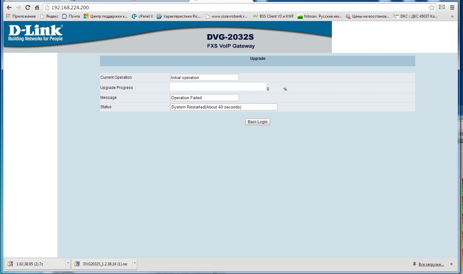Expand the options arrow for the DVG2032S .rar download
Screen dimensions: 463x274
(135, 264)
